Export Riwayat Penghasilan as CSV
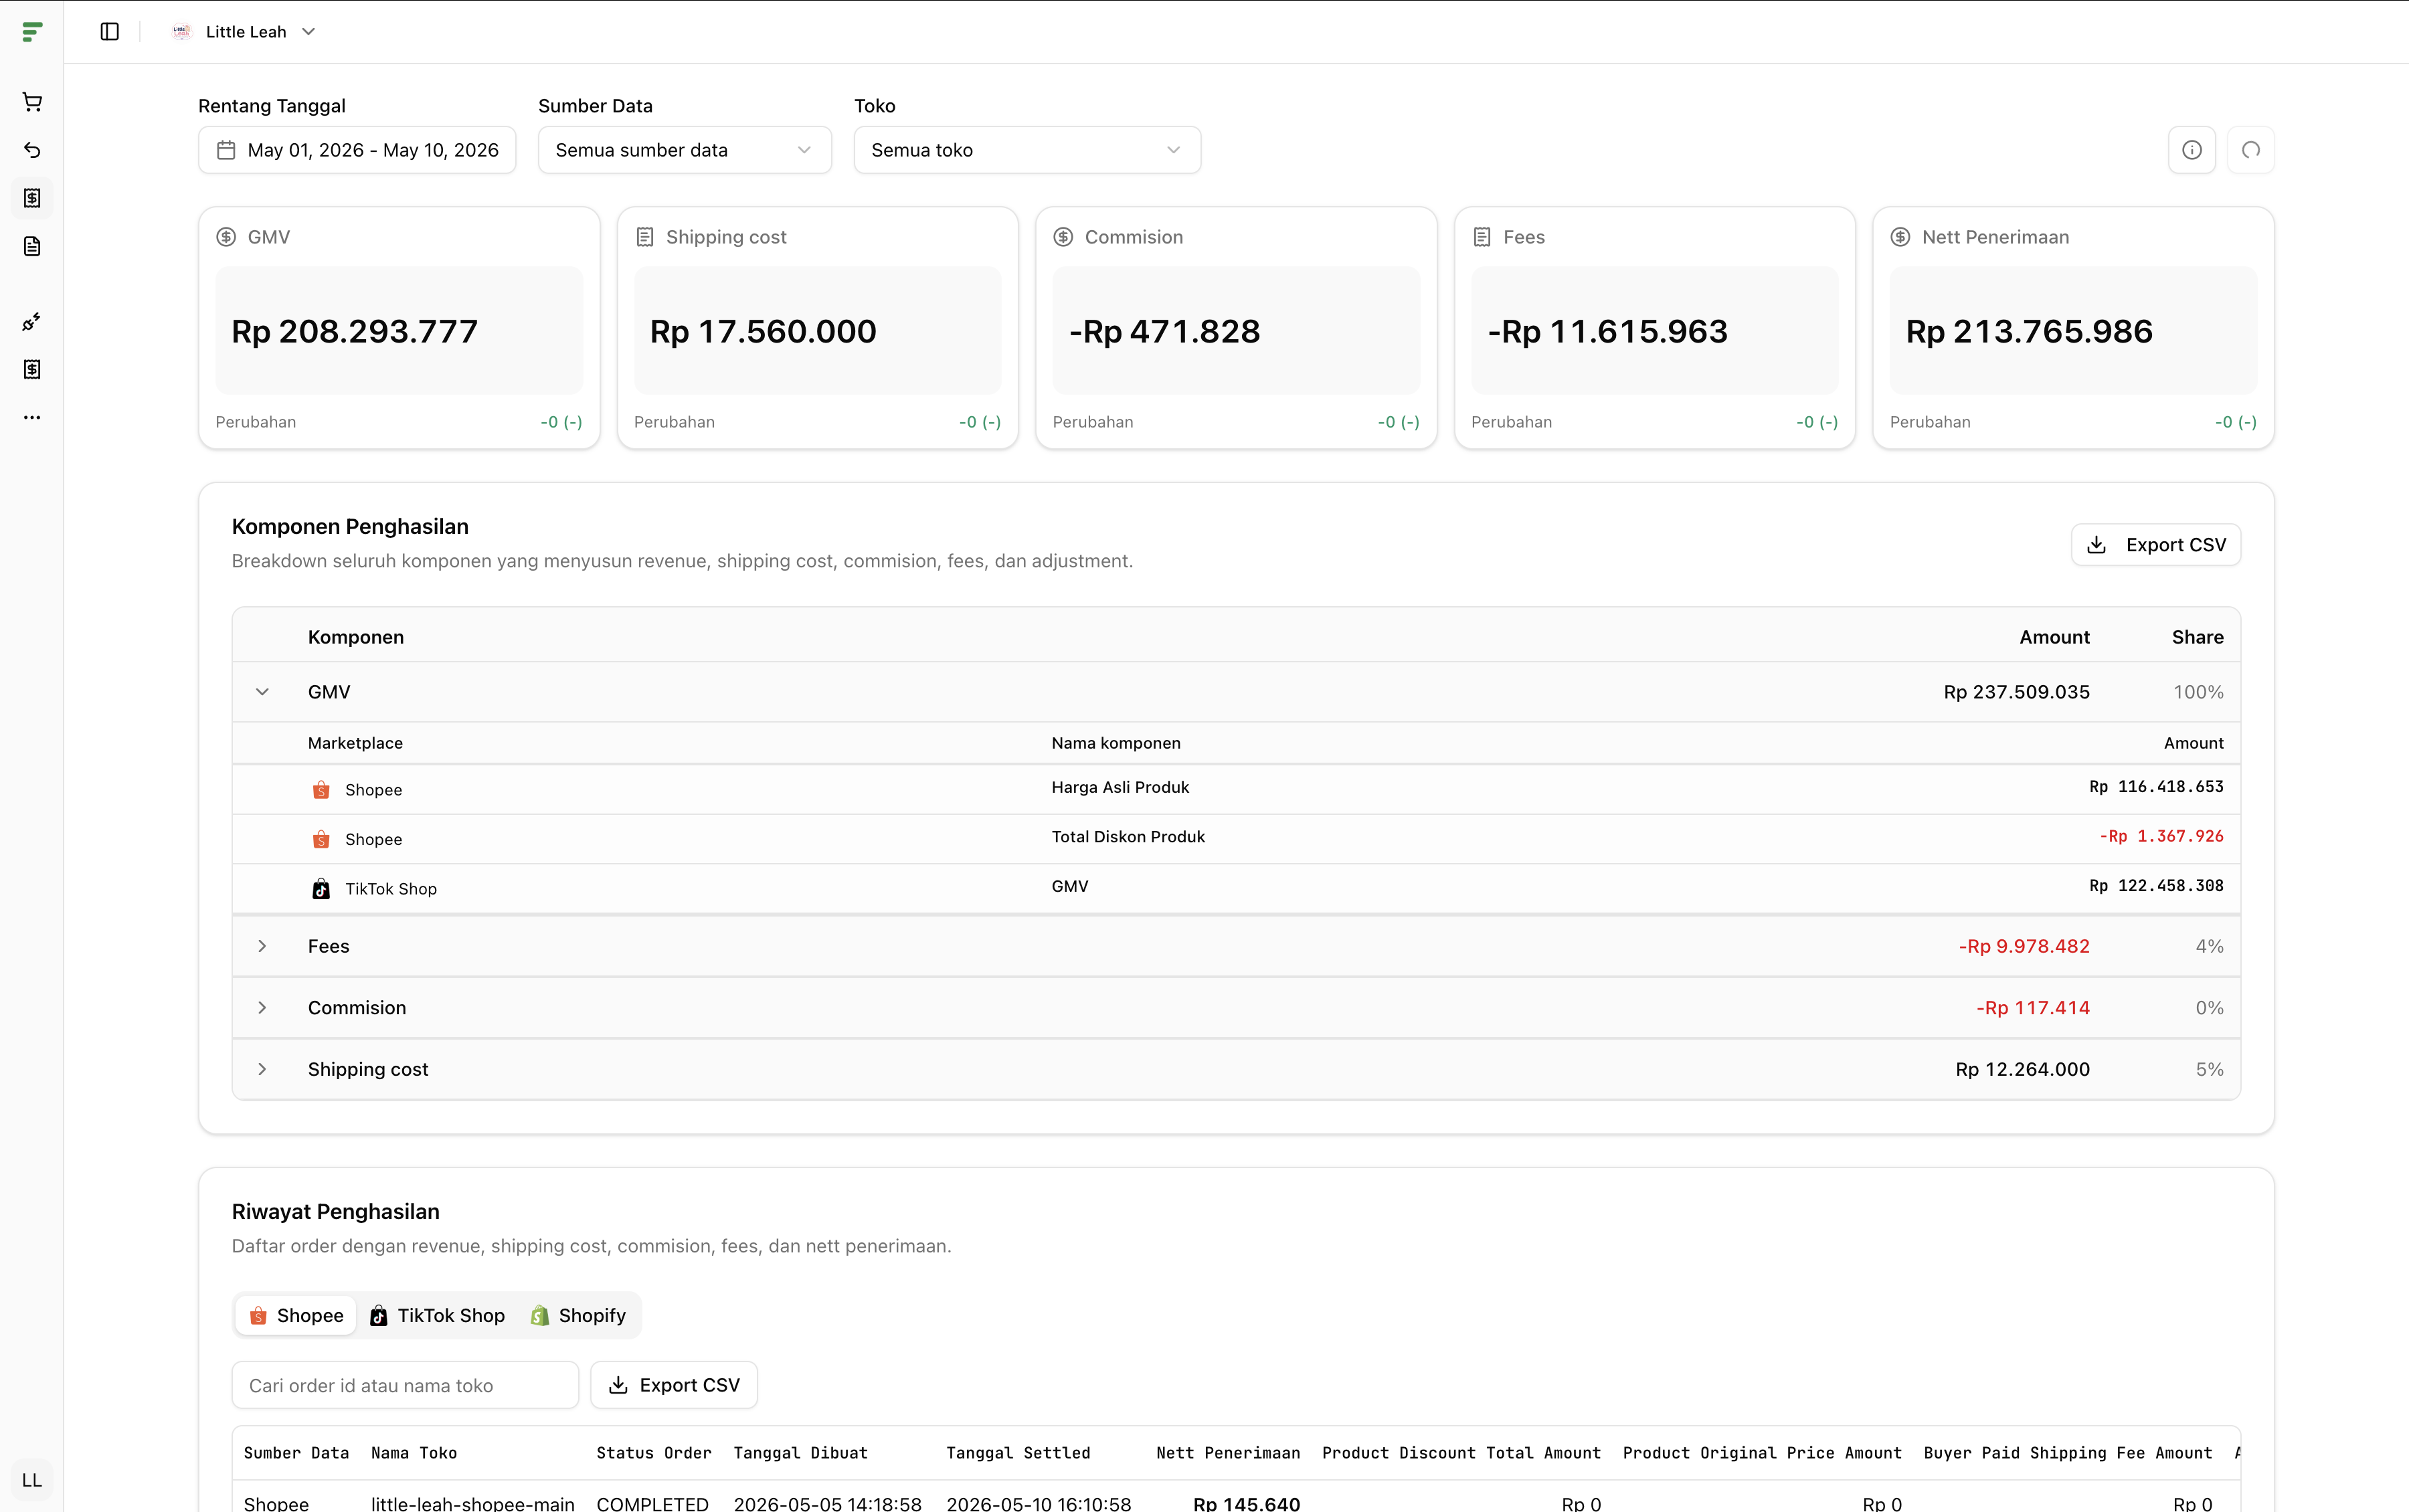 [x=674, y=1385]
